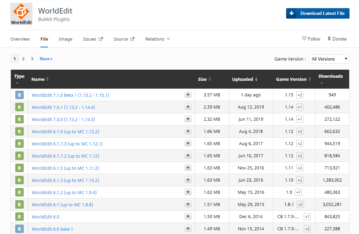Viewport: 359px width, 234px height.
Task: Click the release R badge for WorldEdit 7.0.1
Action: (19, 107)
